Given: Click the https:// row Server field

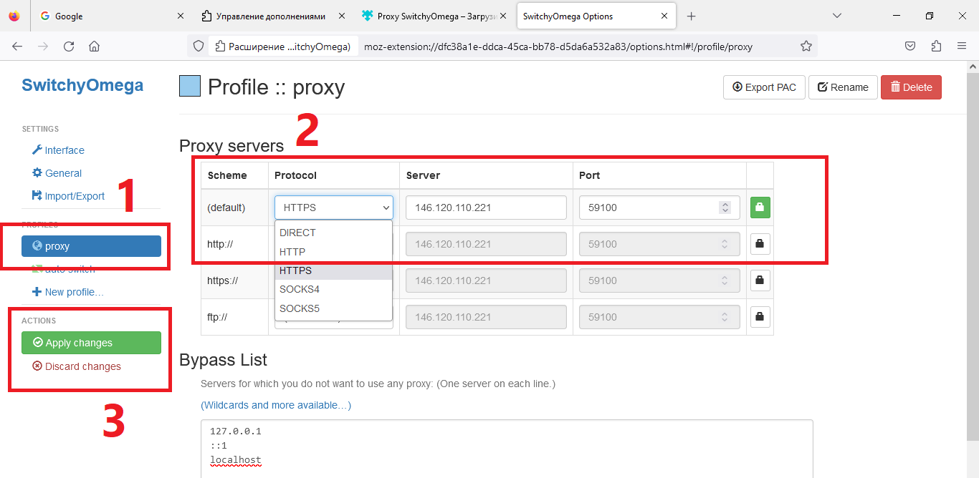Looking at the screenshot, I should click(x=486, y=281).
